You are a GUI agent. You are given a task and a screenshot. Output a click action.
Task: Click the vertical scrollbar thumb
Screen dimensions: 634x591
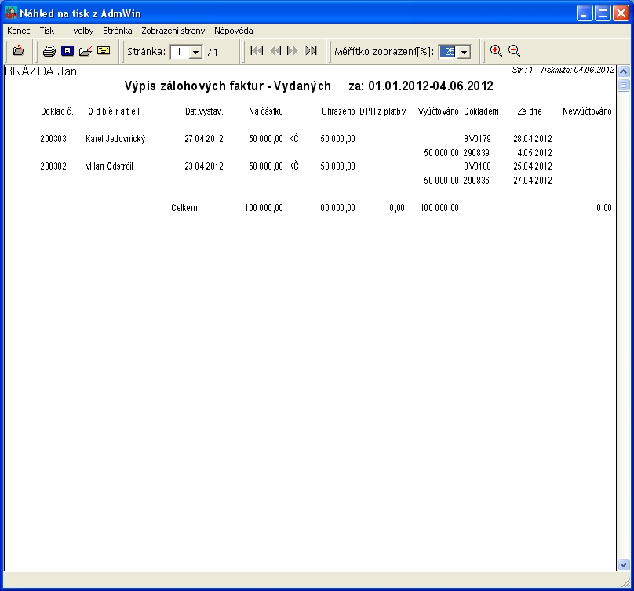click(x=623, y=85)
